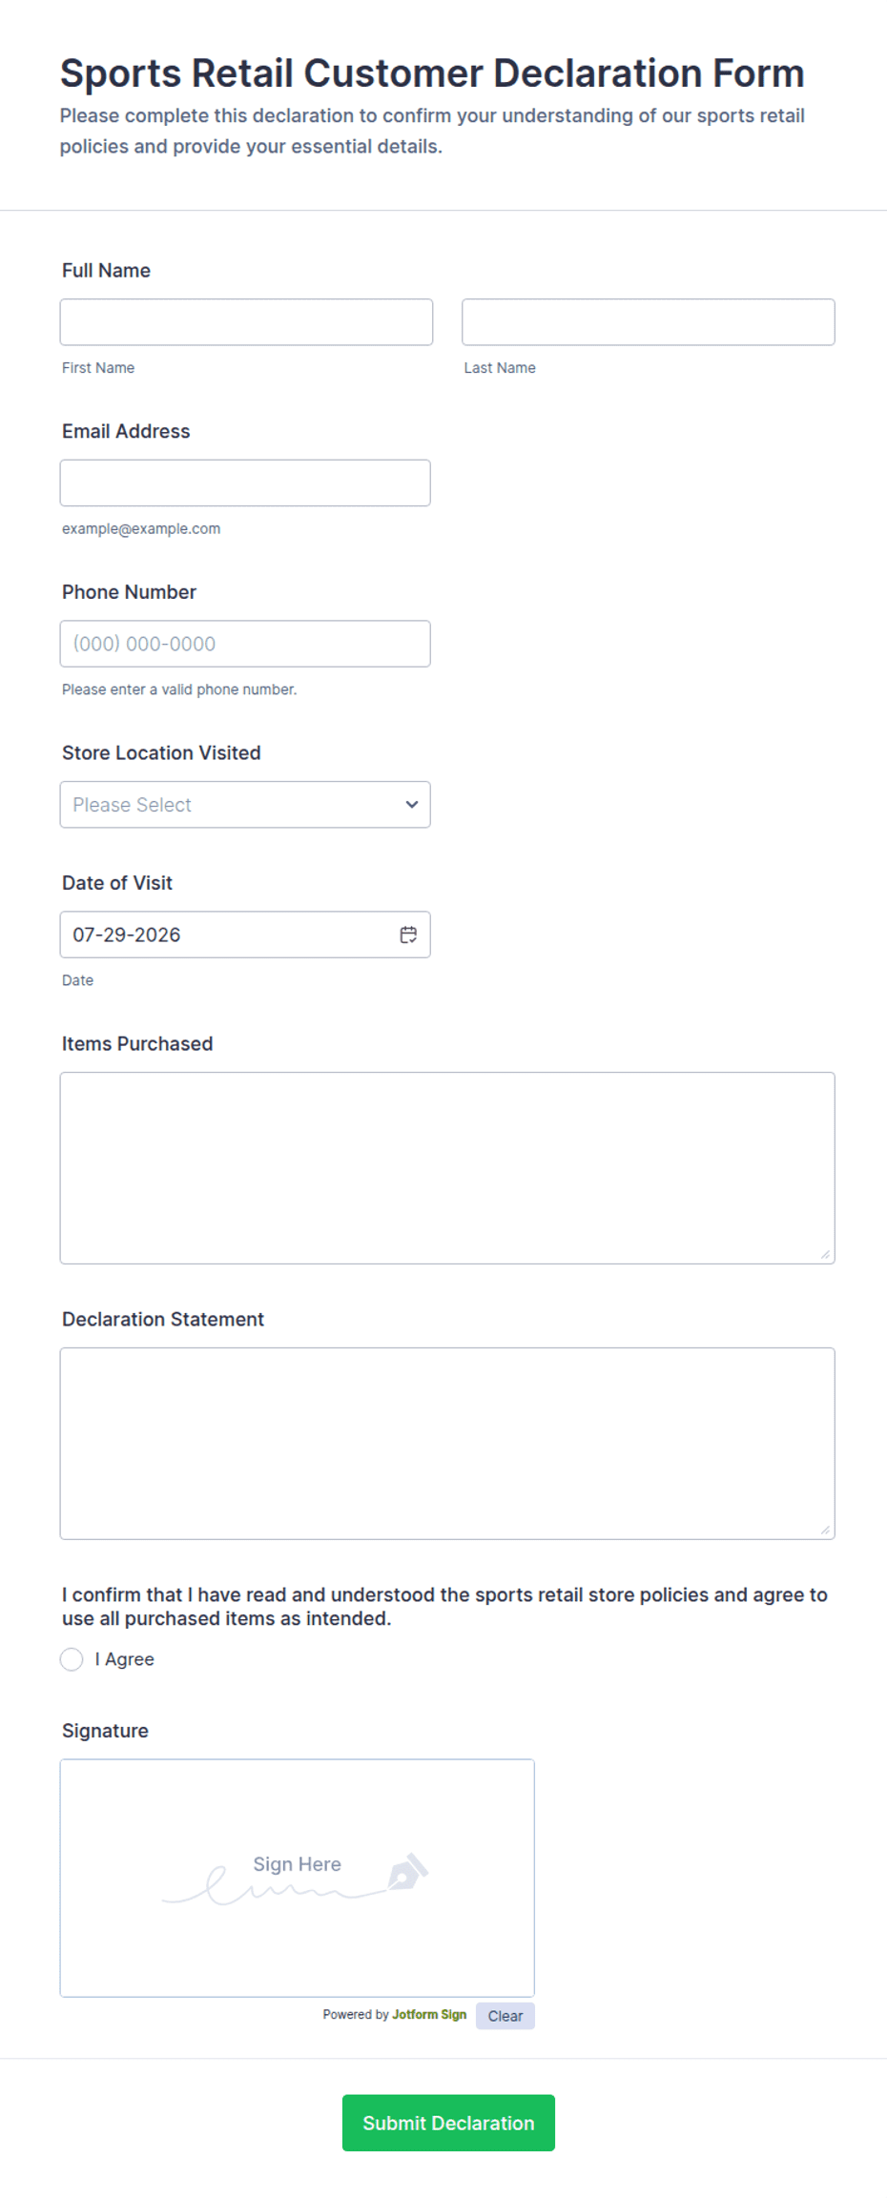Image resolution: width=887 pixels, height=2198 pixels.
Task: Click inside Declaration Statement text area
Action: [x=447, y=1444]
